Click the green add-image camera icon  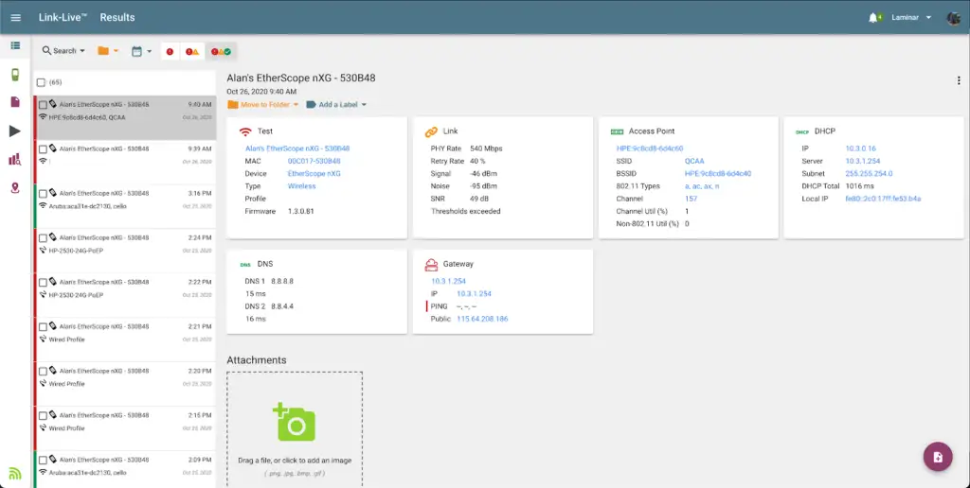(x=295, y=422)
